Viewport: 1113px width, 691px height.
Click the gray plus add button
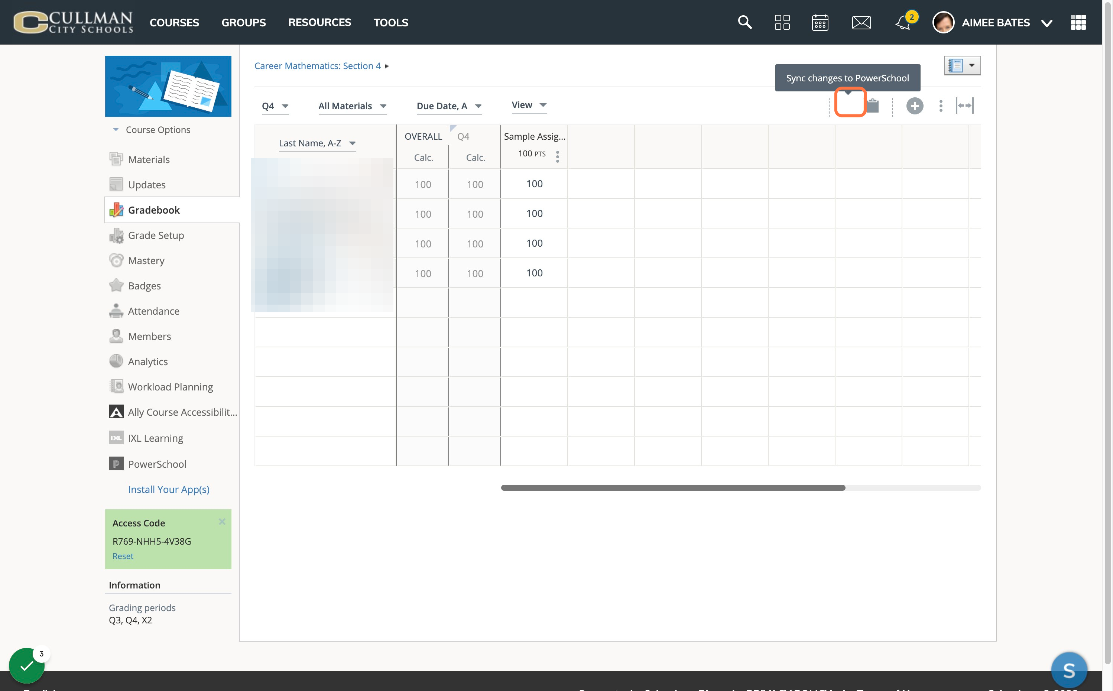point(915,106)
